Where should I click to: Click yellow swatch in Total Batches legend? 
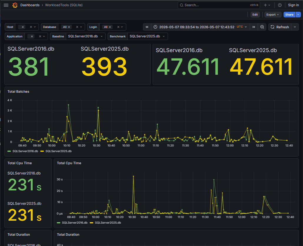[x=42, y=151]
